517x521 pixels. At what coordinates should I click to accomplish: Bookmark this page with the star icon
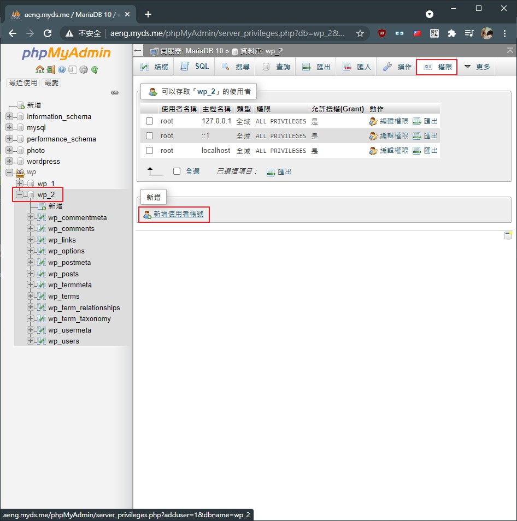click(x=360, y=33)
